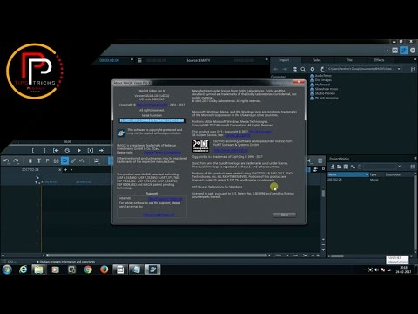Jump to the range end
Image resolution: width=418 pixels, height=314 pixels.
(102, 150)
